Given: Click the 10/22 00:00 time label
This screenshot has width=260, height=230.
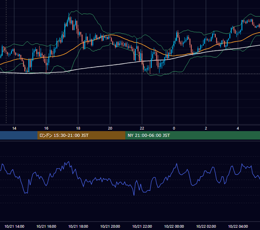Looking at the screenshot, I should 174,226.
